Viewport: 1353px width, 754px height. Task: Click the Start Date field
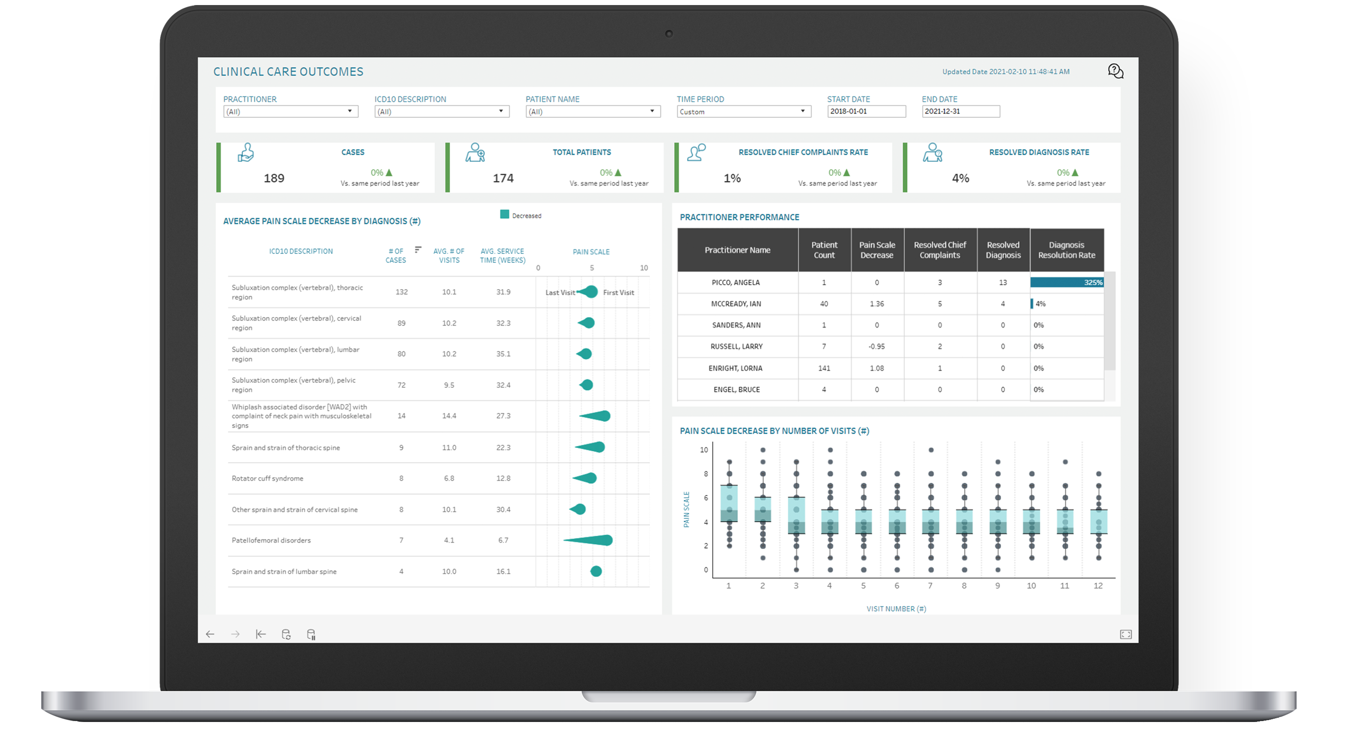867,111
